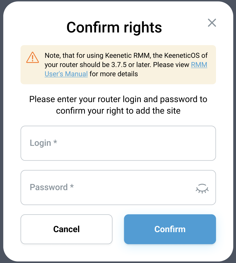236x263 pixels.
Task: Confirm your rights to add the site
Action: tap(170, 229)
